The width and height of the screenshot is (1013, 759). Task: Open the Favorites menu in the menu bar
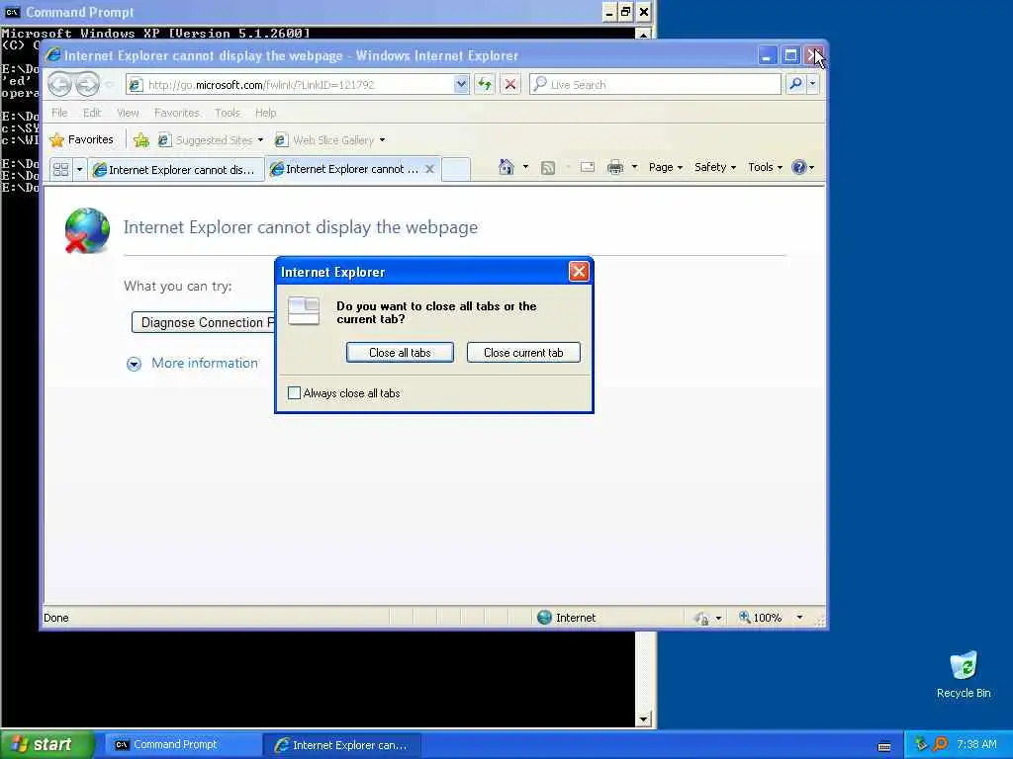tap(176, 113)
